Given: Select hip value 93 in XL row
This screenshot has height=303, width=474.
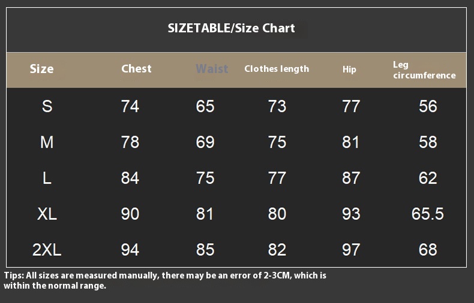Looking at the screenshot, I should 351,214.
